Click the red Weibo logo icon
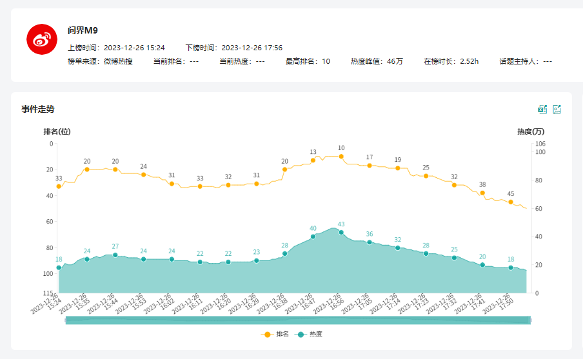Image resolution: width=583 pixels, height=359 pixels. (x=42, y=39)
